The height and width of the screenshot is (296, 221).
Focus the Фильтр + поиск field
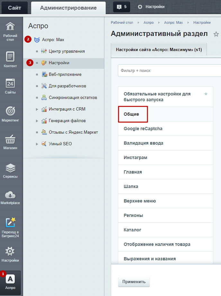point(169,71)
